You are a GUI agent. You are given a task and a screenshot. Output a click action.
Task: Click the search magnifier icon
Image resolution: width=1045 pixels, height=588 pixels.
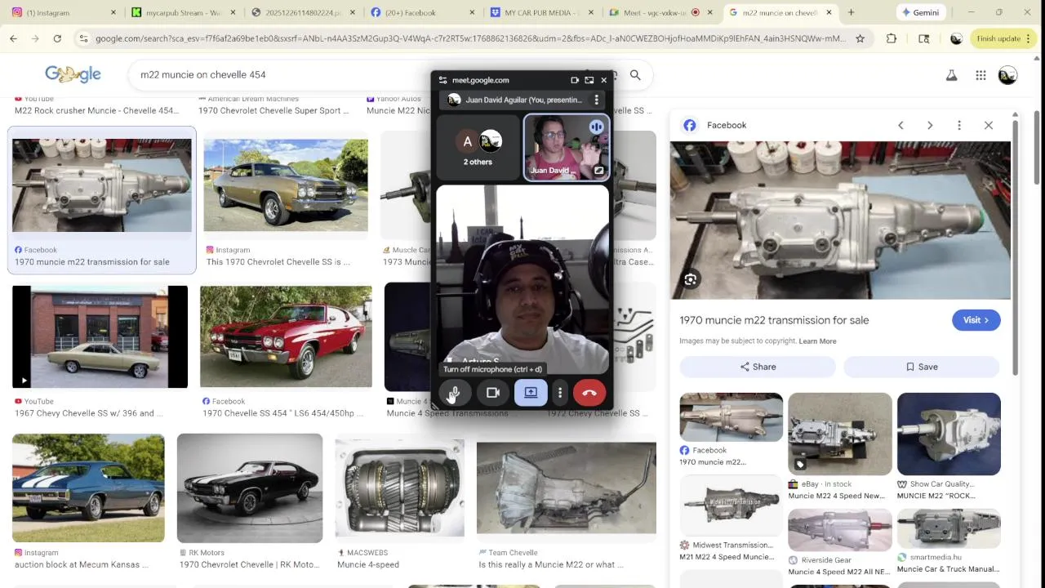tap(635, 75)
